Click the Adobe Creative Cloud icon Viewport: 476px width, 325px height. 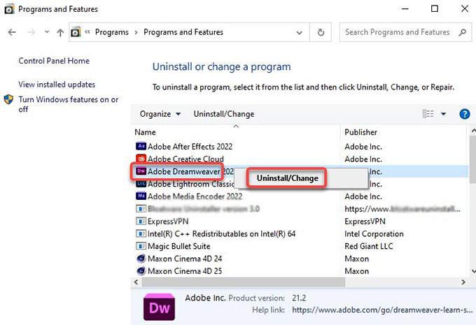pyautogui.click(x=141, y=159)
